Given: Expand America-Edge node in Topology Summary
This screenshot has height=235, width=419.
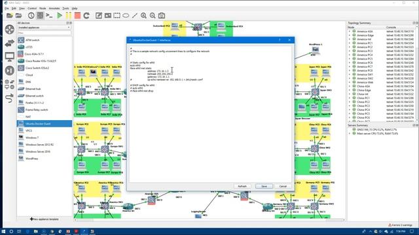Looking at the screenshot, I should 349,35.
